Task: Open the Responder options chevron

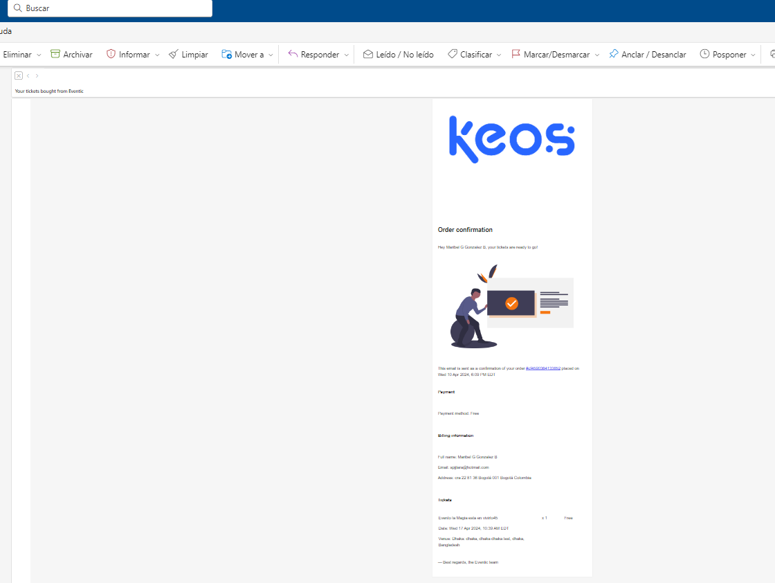Action: point(347,55)
